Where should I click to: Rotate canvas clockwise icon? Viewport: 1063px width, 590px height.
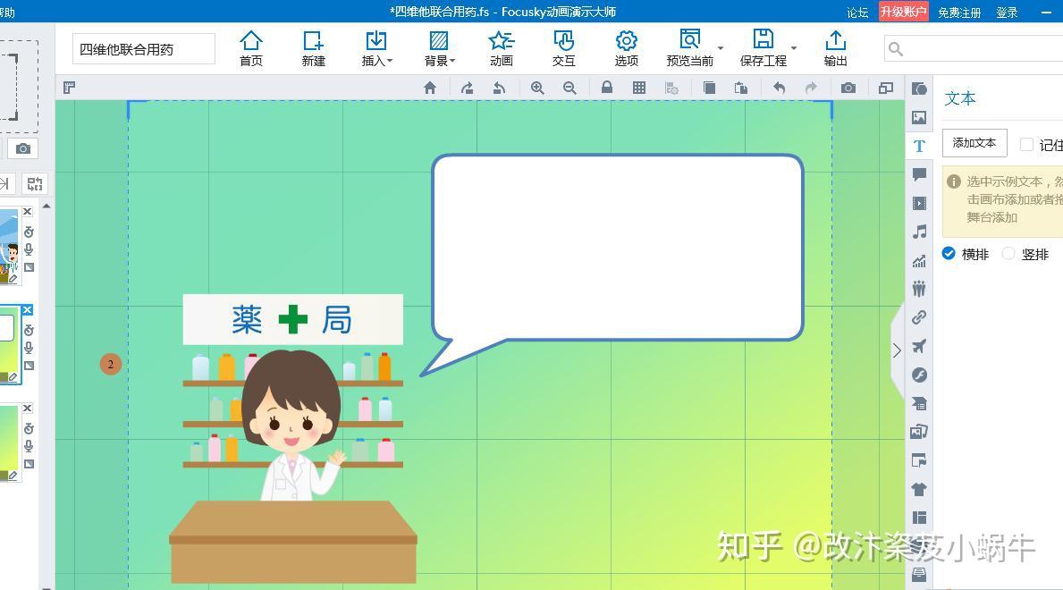[467, 88]
